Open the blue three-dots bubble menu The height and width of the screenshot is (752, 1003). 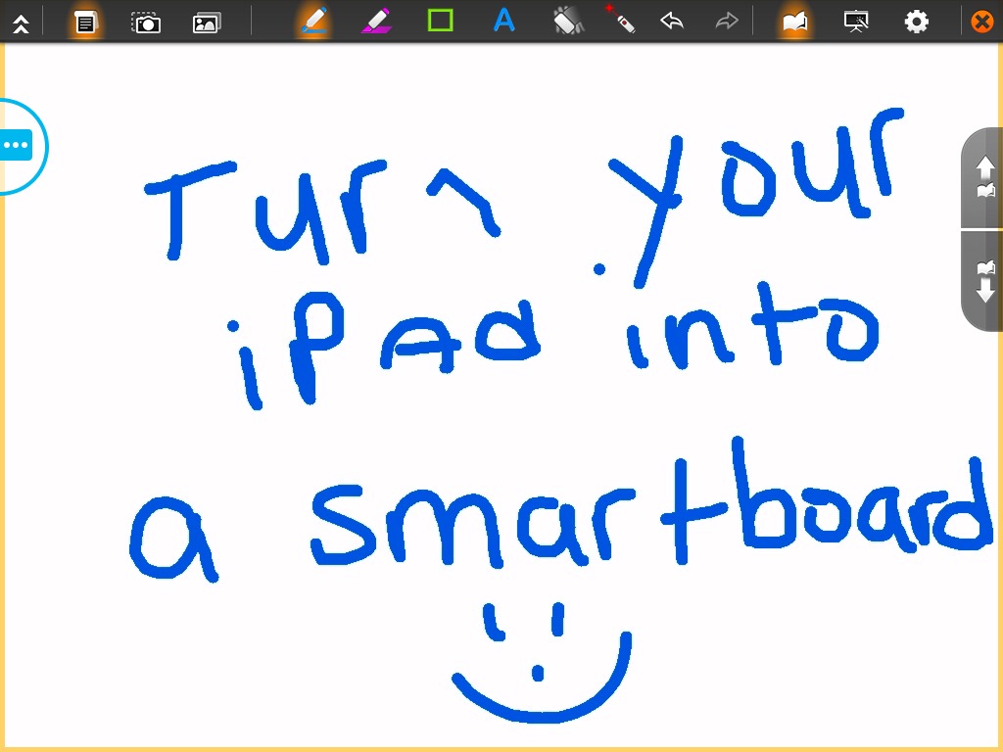point(16,146)
